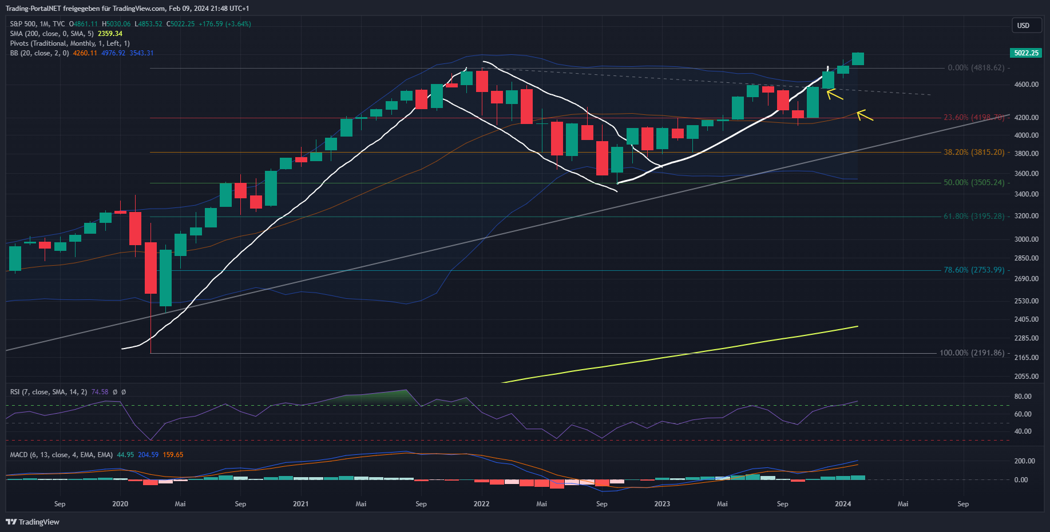Click the Bollinger basis value 4260.11

pyautogui.click(x=85, y=53)
